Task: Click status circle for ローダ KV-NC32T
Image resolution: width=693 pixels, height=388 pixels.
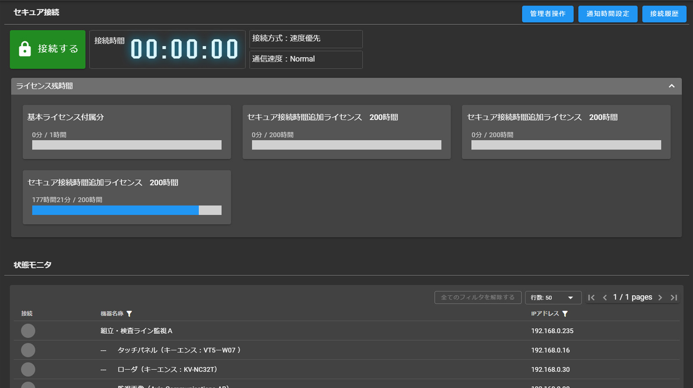Action: (28, 369)
